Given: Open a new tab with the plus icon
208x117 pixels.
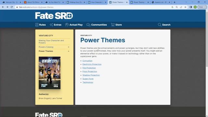Looking at the screenshot, I should point(175,2).
